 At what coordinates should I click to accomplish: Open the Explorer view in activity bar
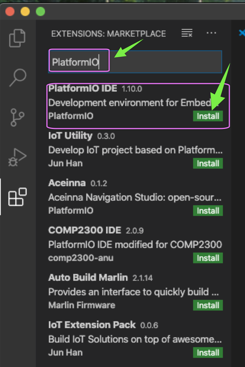point(18,38)
